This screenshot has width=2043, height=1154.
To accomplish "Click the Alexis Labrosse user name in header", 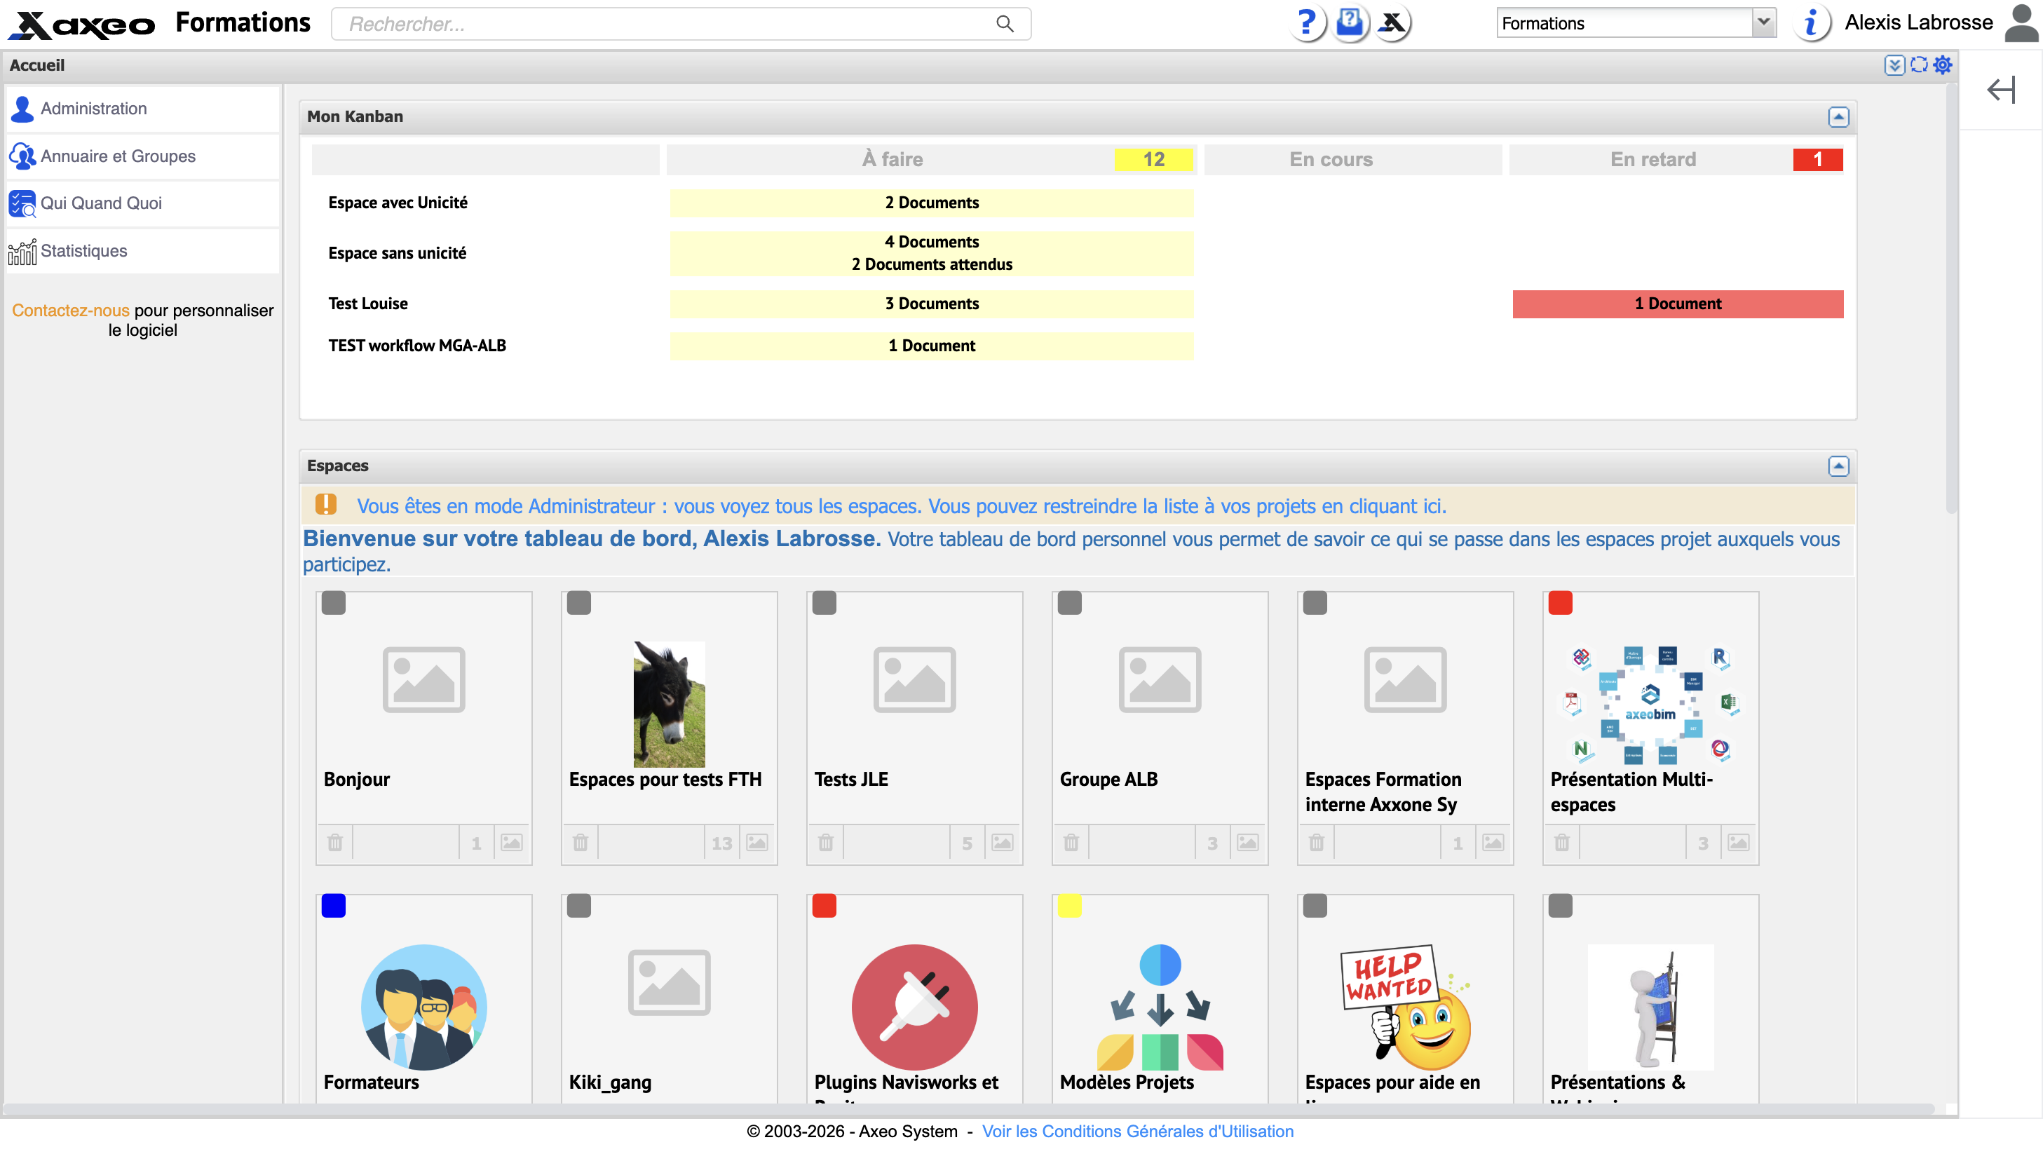I will click(x=1918, y=23).
